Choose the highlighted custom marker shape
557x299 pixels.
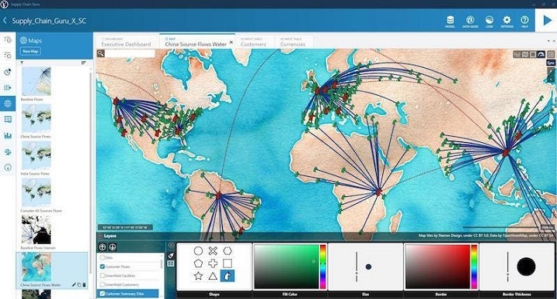(227, 276)
